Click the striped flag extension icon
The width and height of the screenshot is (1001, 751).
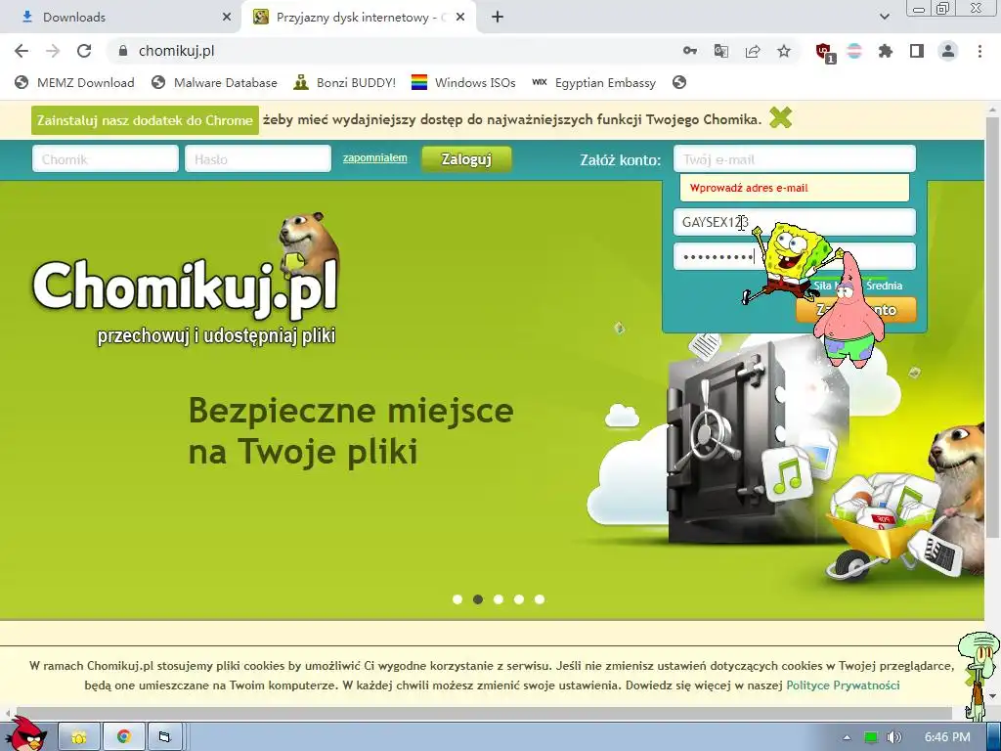point(854,51)
